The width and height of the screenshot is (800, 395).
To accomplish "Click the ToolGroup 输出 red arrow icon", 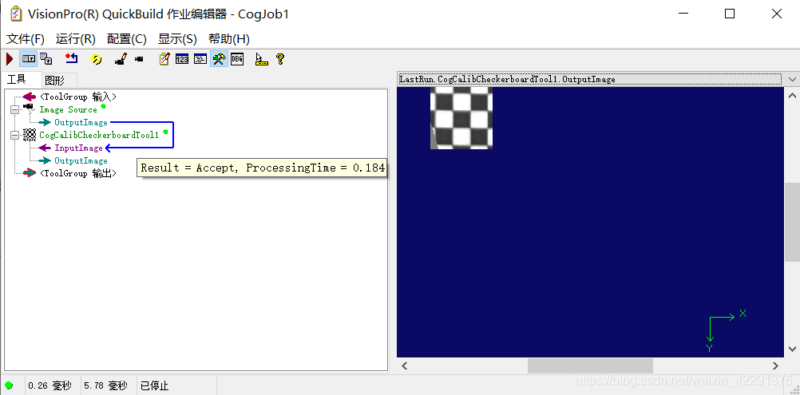I will (30, 173).
